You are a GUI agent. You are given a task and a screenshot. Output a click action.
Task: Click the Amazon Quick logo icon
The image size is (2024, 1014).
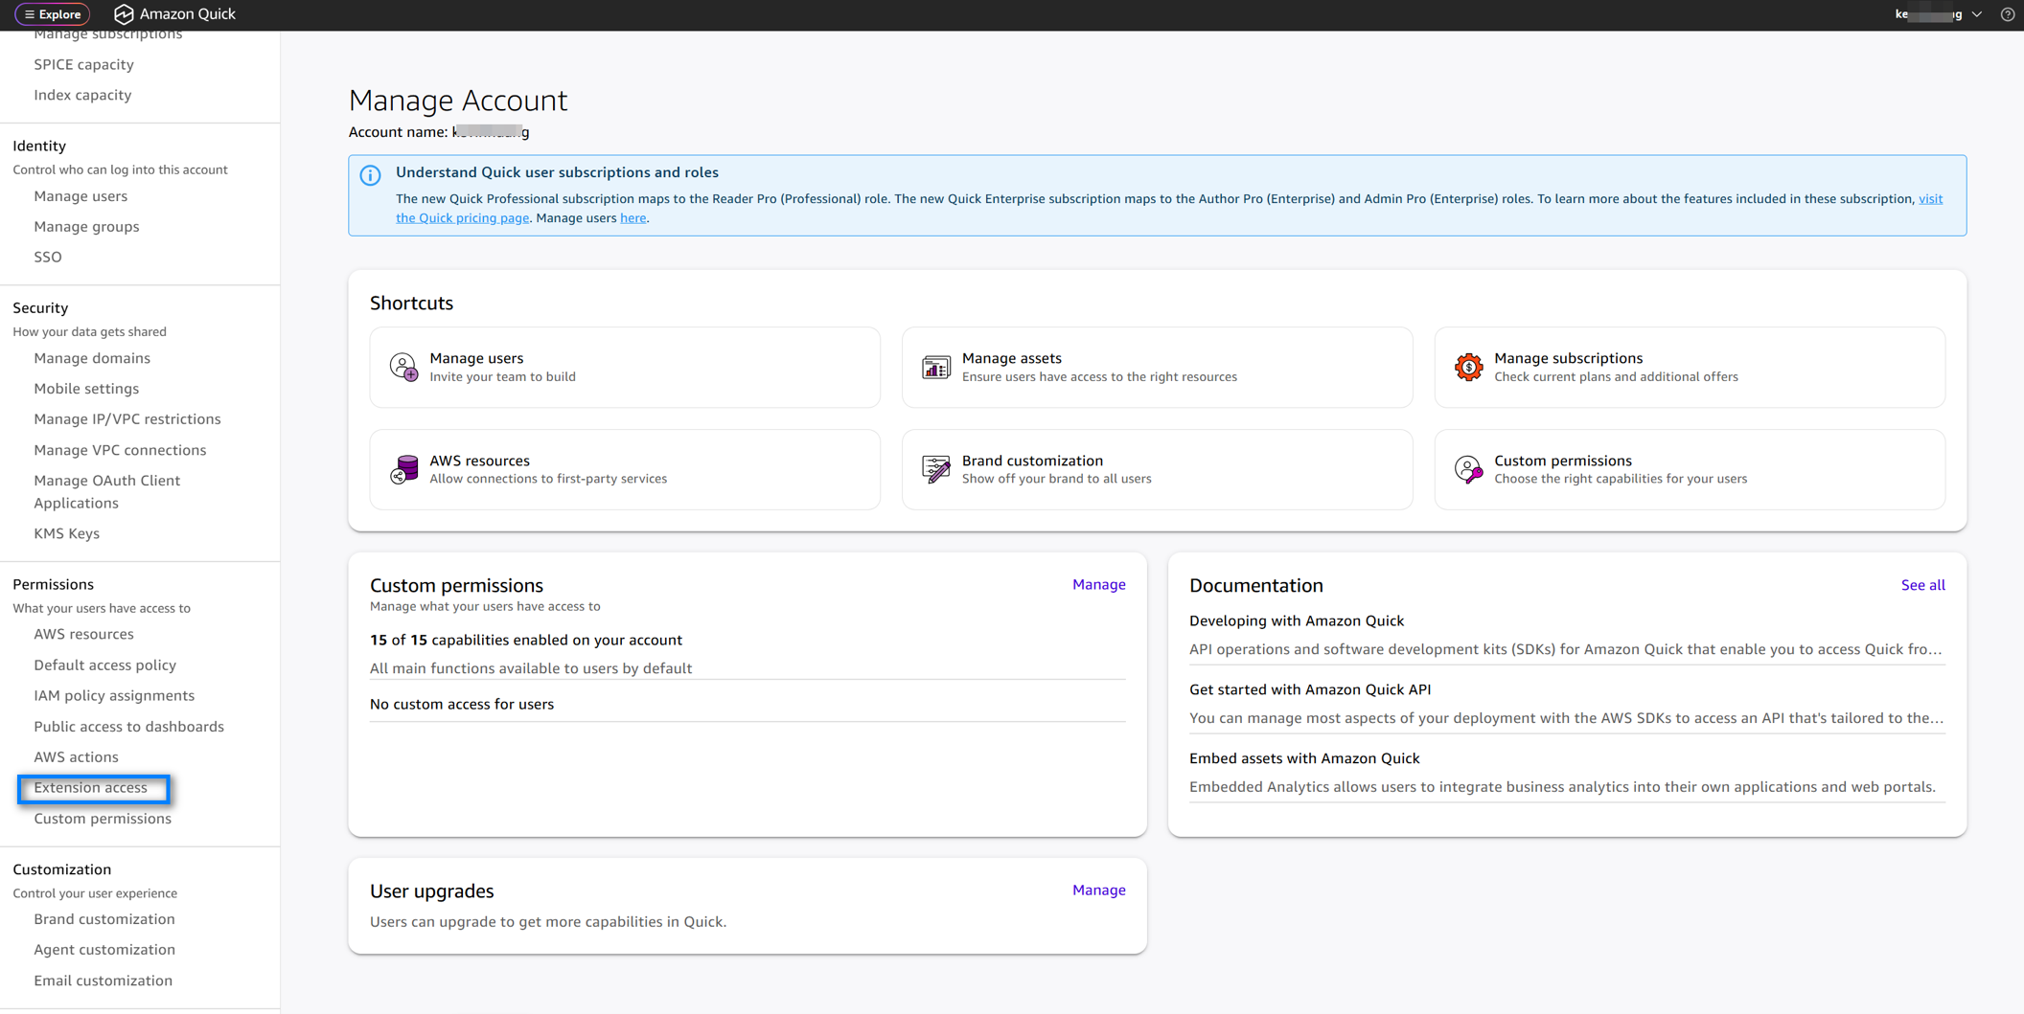[x=124, y=14]
